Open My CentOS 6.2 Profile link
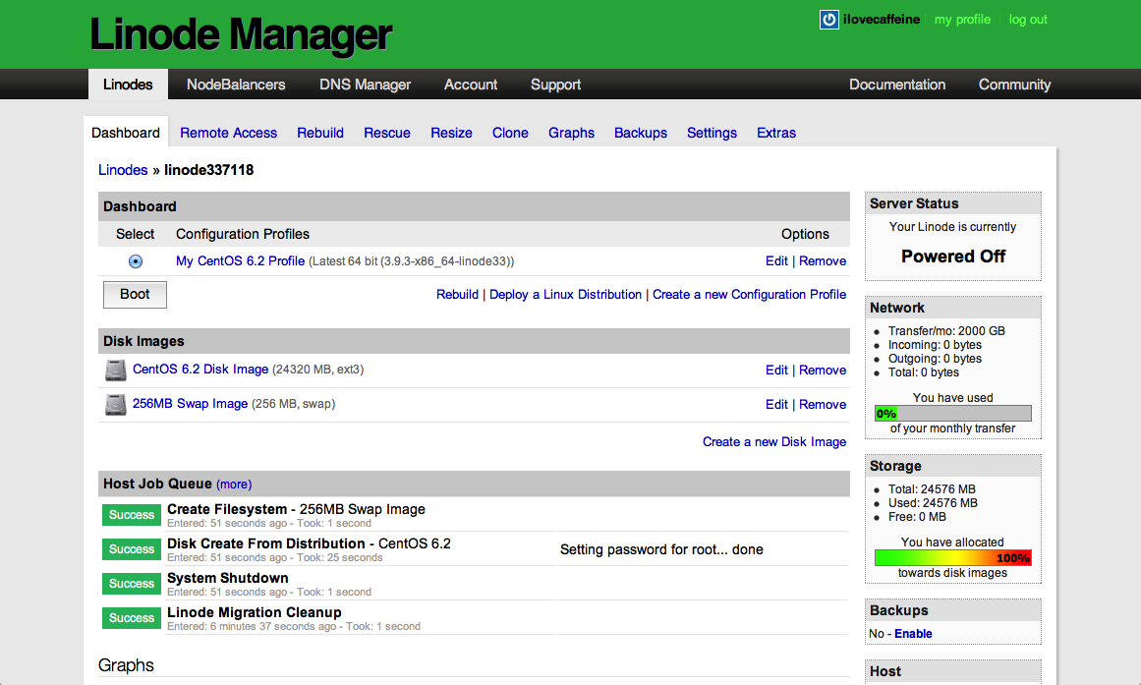The image size is (1141, 685). pos(240,260)
